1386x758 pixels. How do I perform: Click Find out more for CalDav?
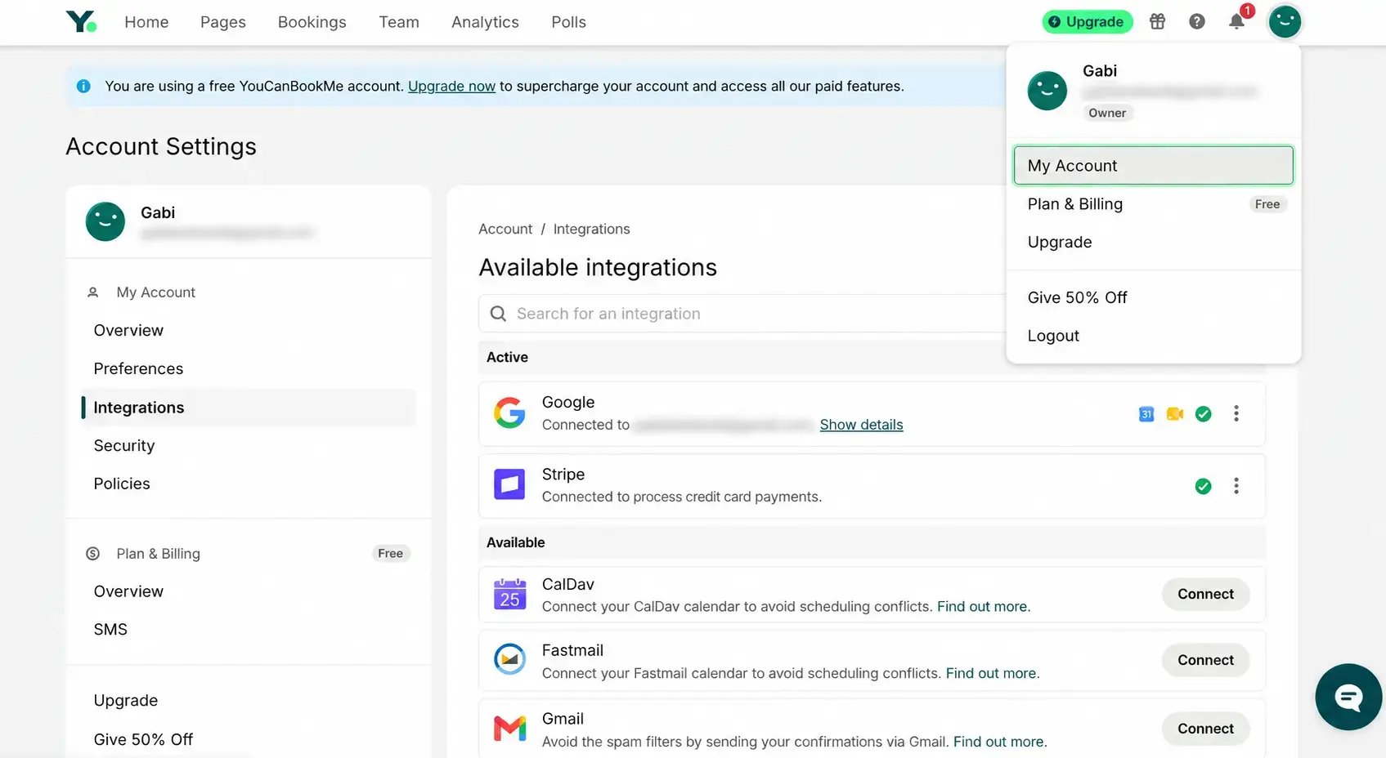(984, 606)
